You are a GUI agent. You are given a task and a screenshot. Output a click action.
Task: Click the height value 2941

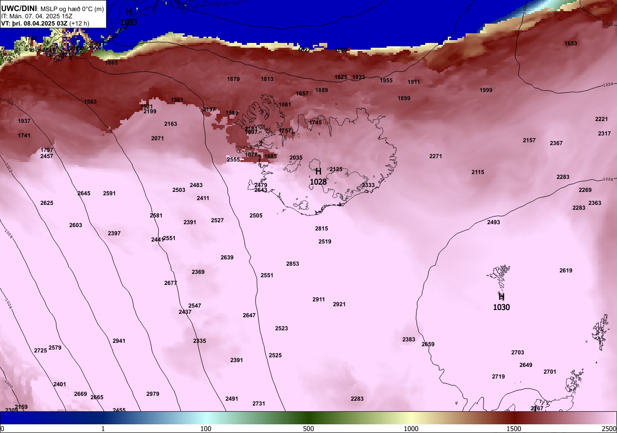pos(119,341)
